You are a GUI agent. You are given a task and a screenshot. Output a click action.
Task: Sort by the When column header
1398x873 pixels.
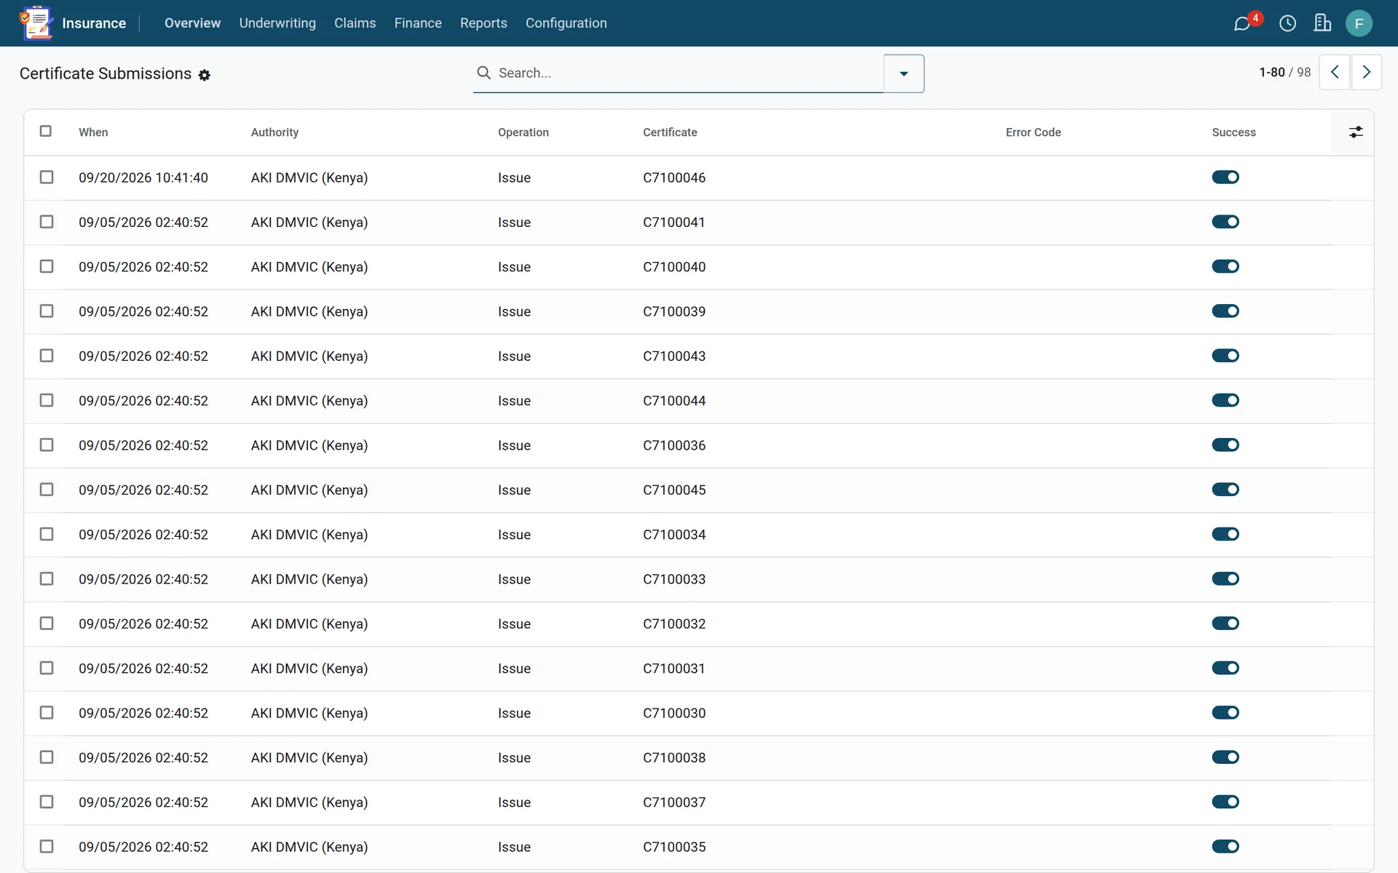point(93,132)
